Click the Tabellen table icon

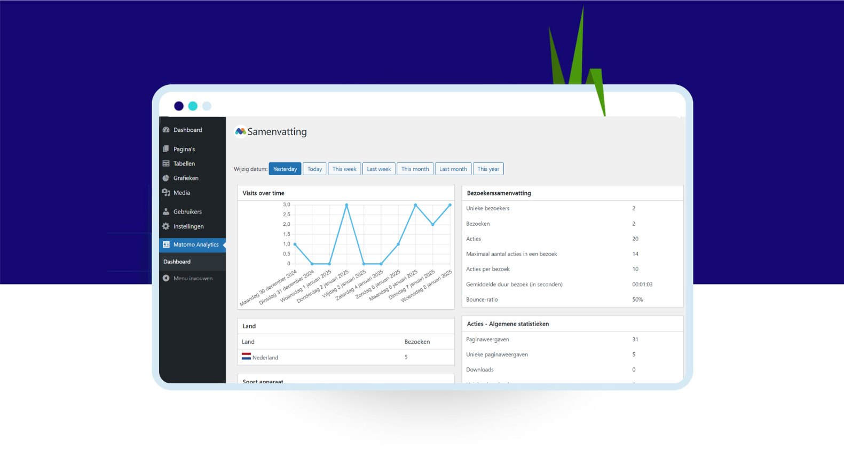[x=166, y=163]
